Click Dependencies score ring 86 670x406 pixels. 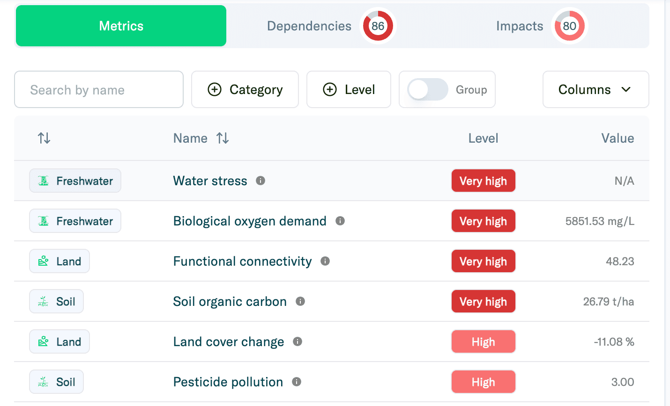tap(378, 26)
